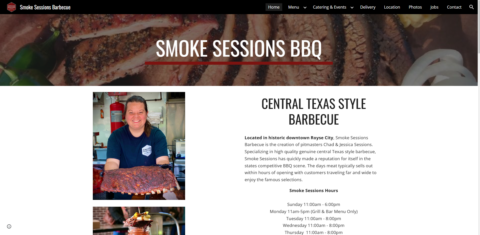Click the SMOKE SESSIONS BBQ banner heading
This screenshot has width=480, height=235.
coord(239,49)
